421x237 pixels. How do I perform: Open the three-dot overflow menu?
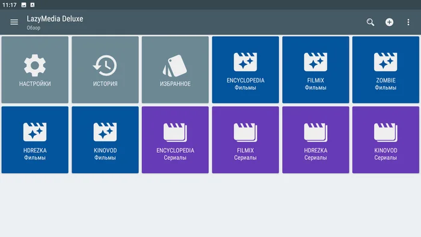[x=408, y=22]
